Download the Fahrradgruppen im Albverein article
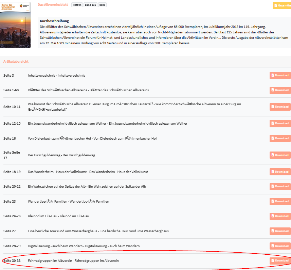This screenshot has height=270, width=291. (x=280, y=261)
